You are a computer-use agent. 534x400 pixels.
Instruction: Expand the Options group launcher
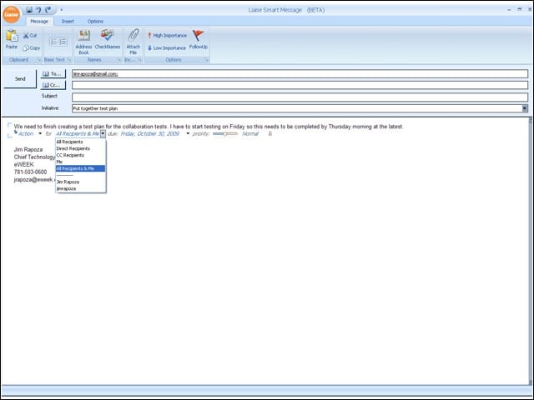coord(206,60)
